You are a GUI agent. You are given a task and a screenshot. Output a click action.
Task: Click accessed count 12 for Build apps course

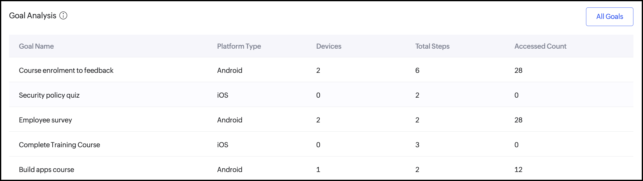pos(518,170)
